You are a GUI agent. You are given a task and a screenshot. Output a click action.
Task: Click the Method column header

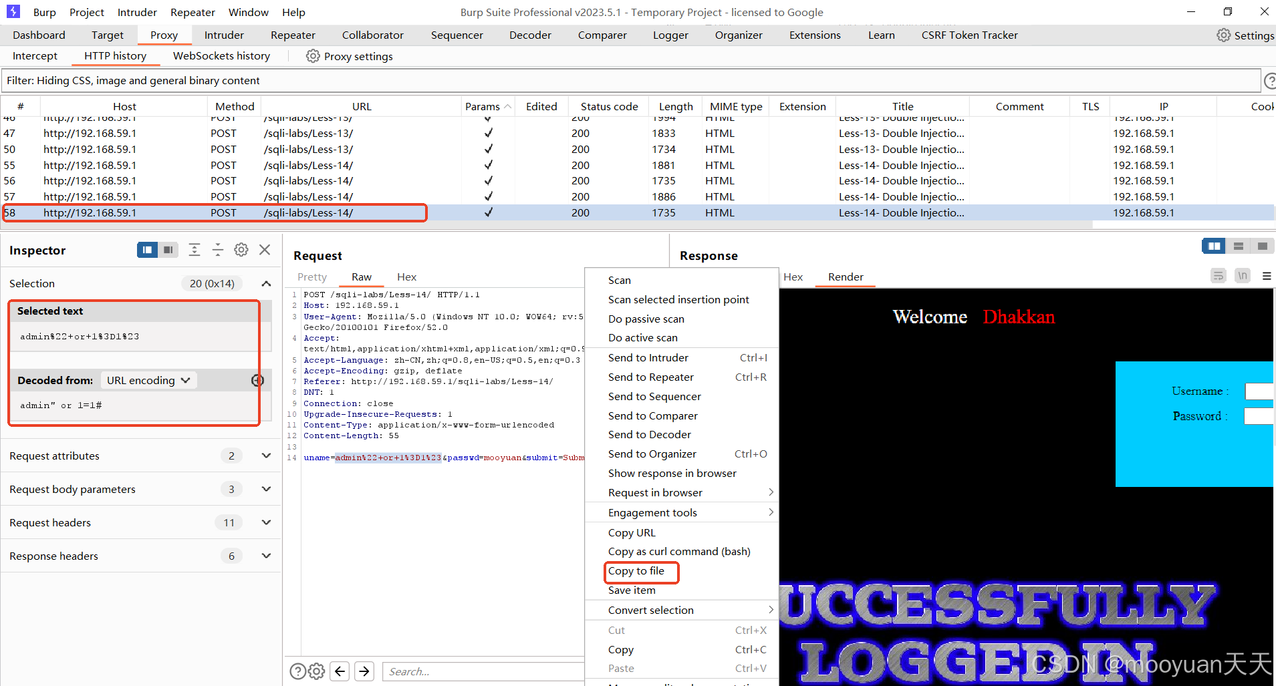pyautogui.click(x=235, y=106)
